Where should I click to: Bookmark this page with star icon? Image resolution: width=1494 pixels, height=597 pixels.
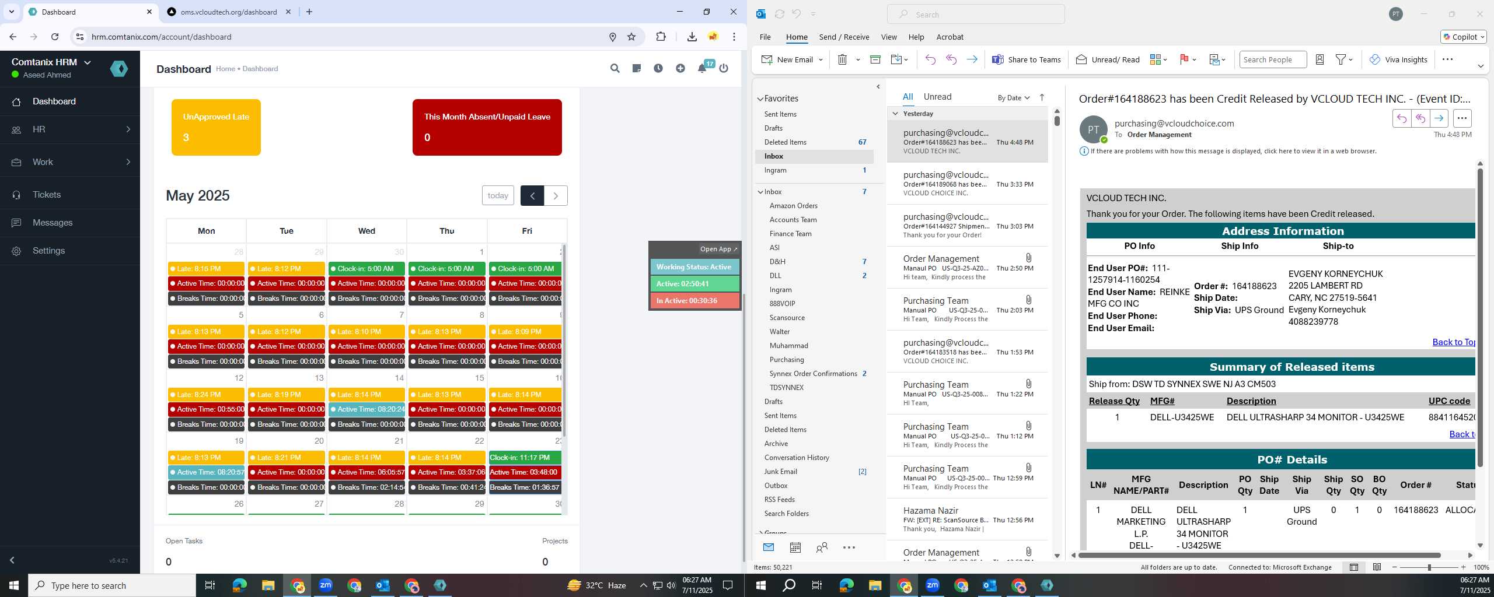tap(631, 37)
